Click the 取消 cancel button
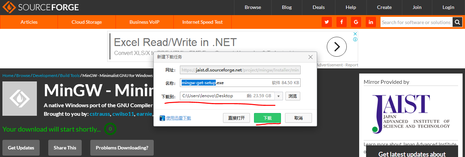Screen dimensions: 465x157 pos(299,118)
